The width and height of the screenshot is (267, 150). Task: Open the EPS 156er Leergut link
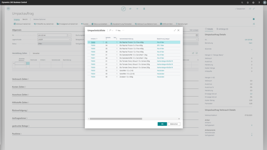click(160, 45)
